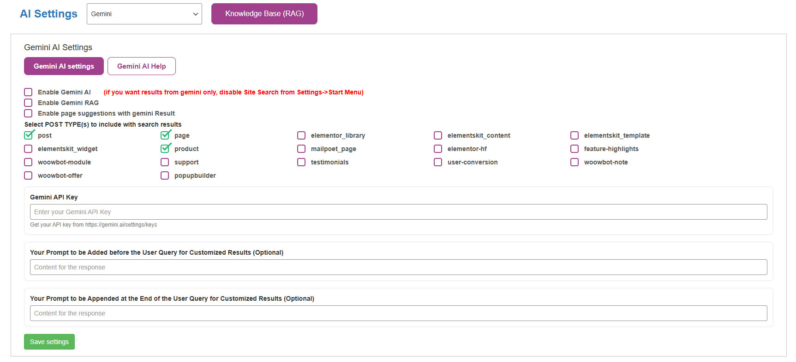Image resolution: width=796 pixels, height=362 pixels.
Task: Tick the Enable Gemini RAG checkbox
Action: tap(28, 103)
